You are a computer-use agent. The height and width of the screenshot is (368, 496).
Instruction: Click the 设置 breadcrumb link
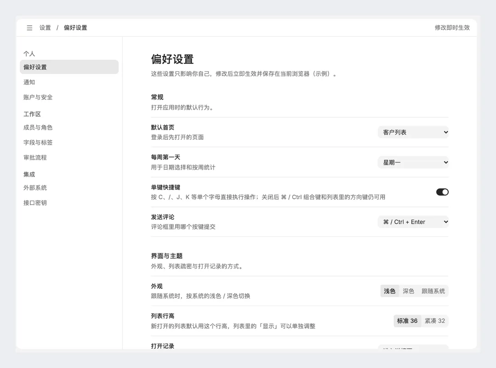click(x=45, y=28)
